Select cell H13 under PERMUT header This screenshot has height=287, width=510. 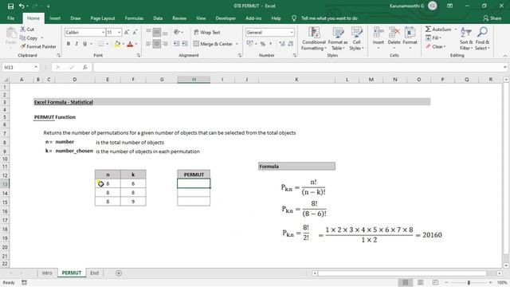[194, 183]
